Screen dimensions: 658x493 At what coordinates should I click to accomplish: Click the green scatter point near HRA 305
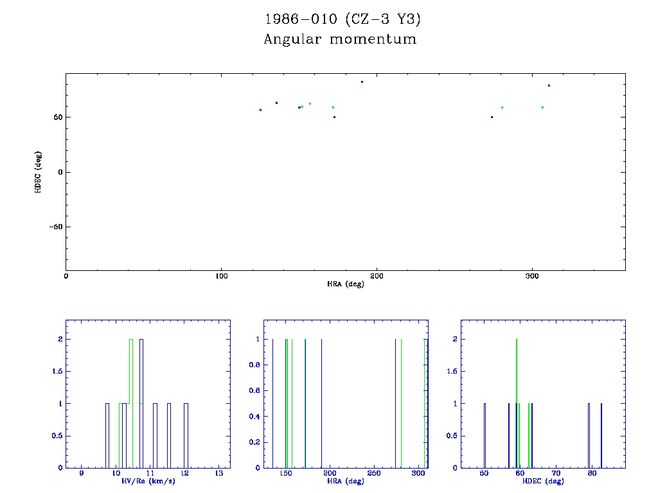click(542, 107)
